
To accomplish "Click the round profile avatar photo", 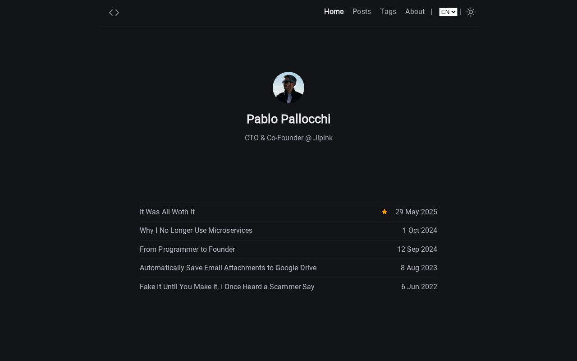I will click(x=288, y=88).
